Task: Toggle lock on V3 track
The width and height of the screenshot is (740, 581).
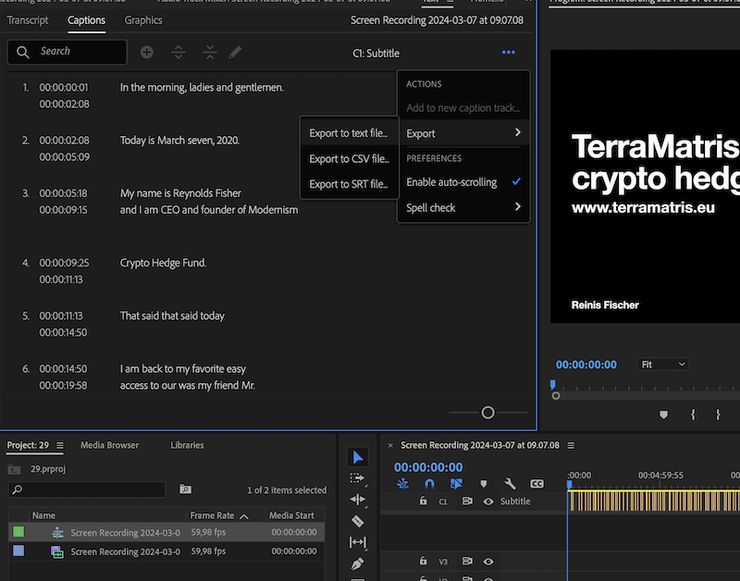Action: (423, 562)
